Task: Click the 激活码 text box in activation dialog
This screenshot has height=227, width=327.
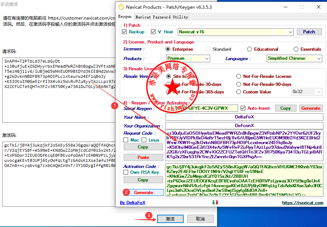Action: [x=59, y=174]
